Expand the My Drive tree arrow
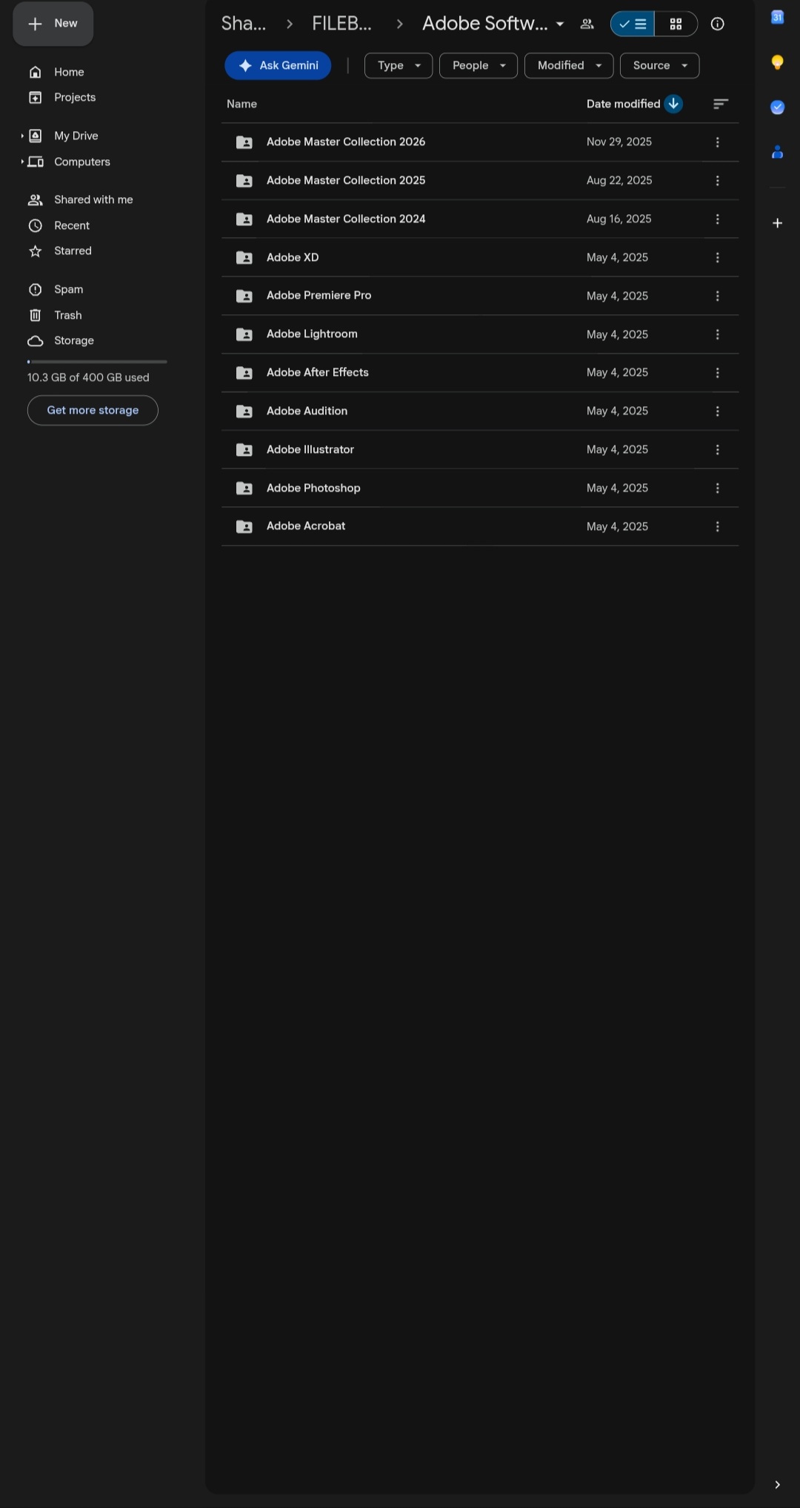Image resolution: width=800 pixels, height=1508 pixels. point(22,136)
